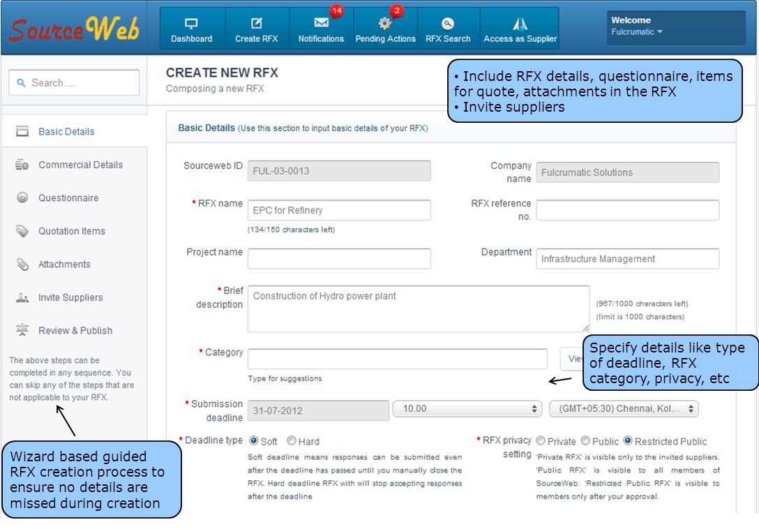Screen dimensions: 759x529
Task: Go to Quotation Items step
Action: click(x=72, y=231)
